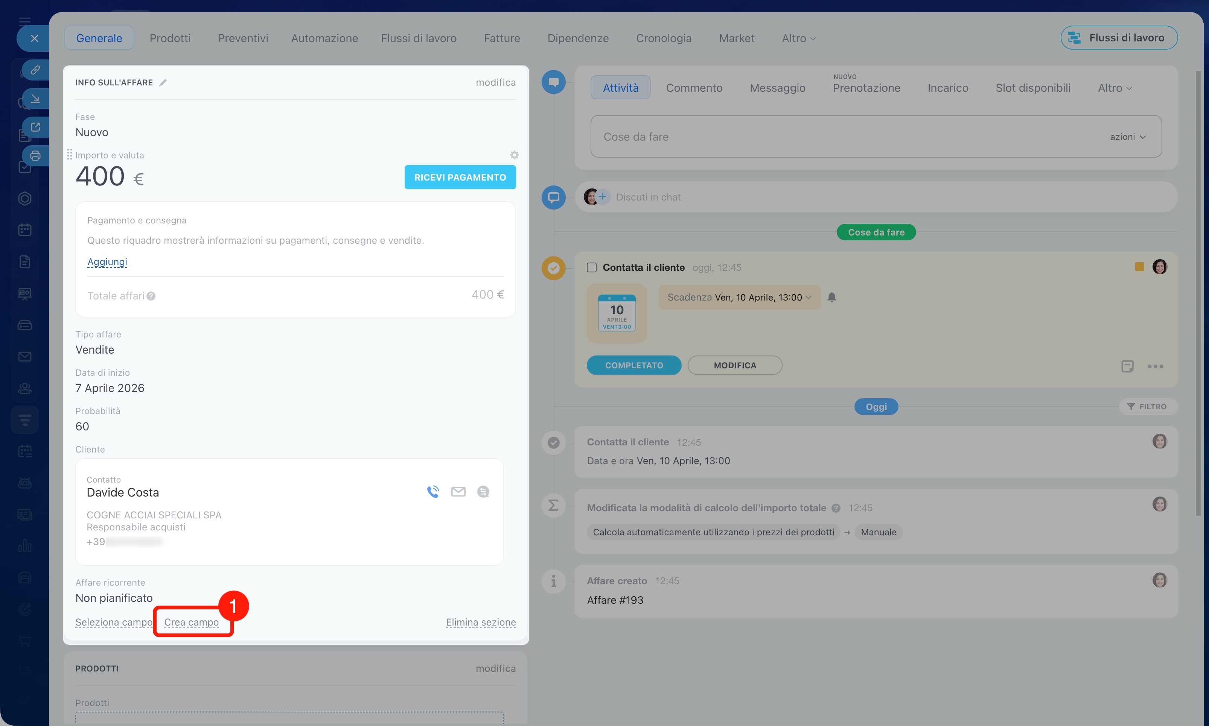Click the pencil icon beside INFO SULL'AFFARE
The width and height of the screenshot is (1209, 726).
pos(163,83)
